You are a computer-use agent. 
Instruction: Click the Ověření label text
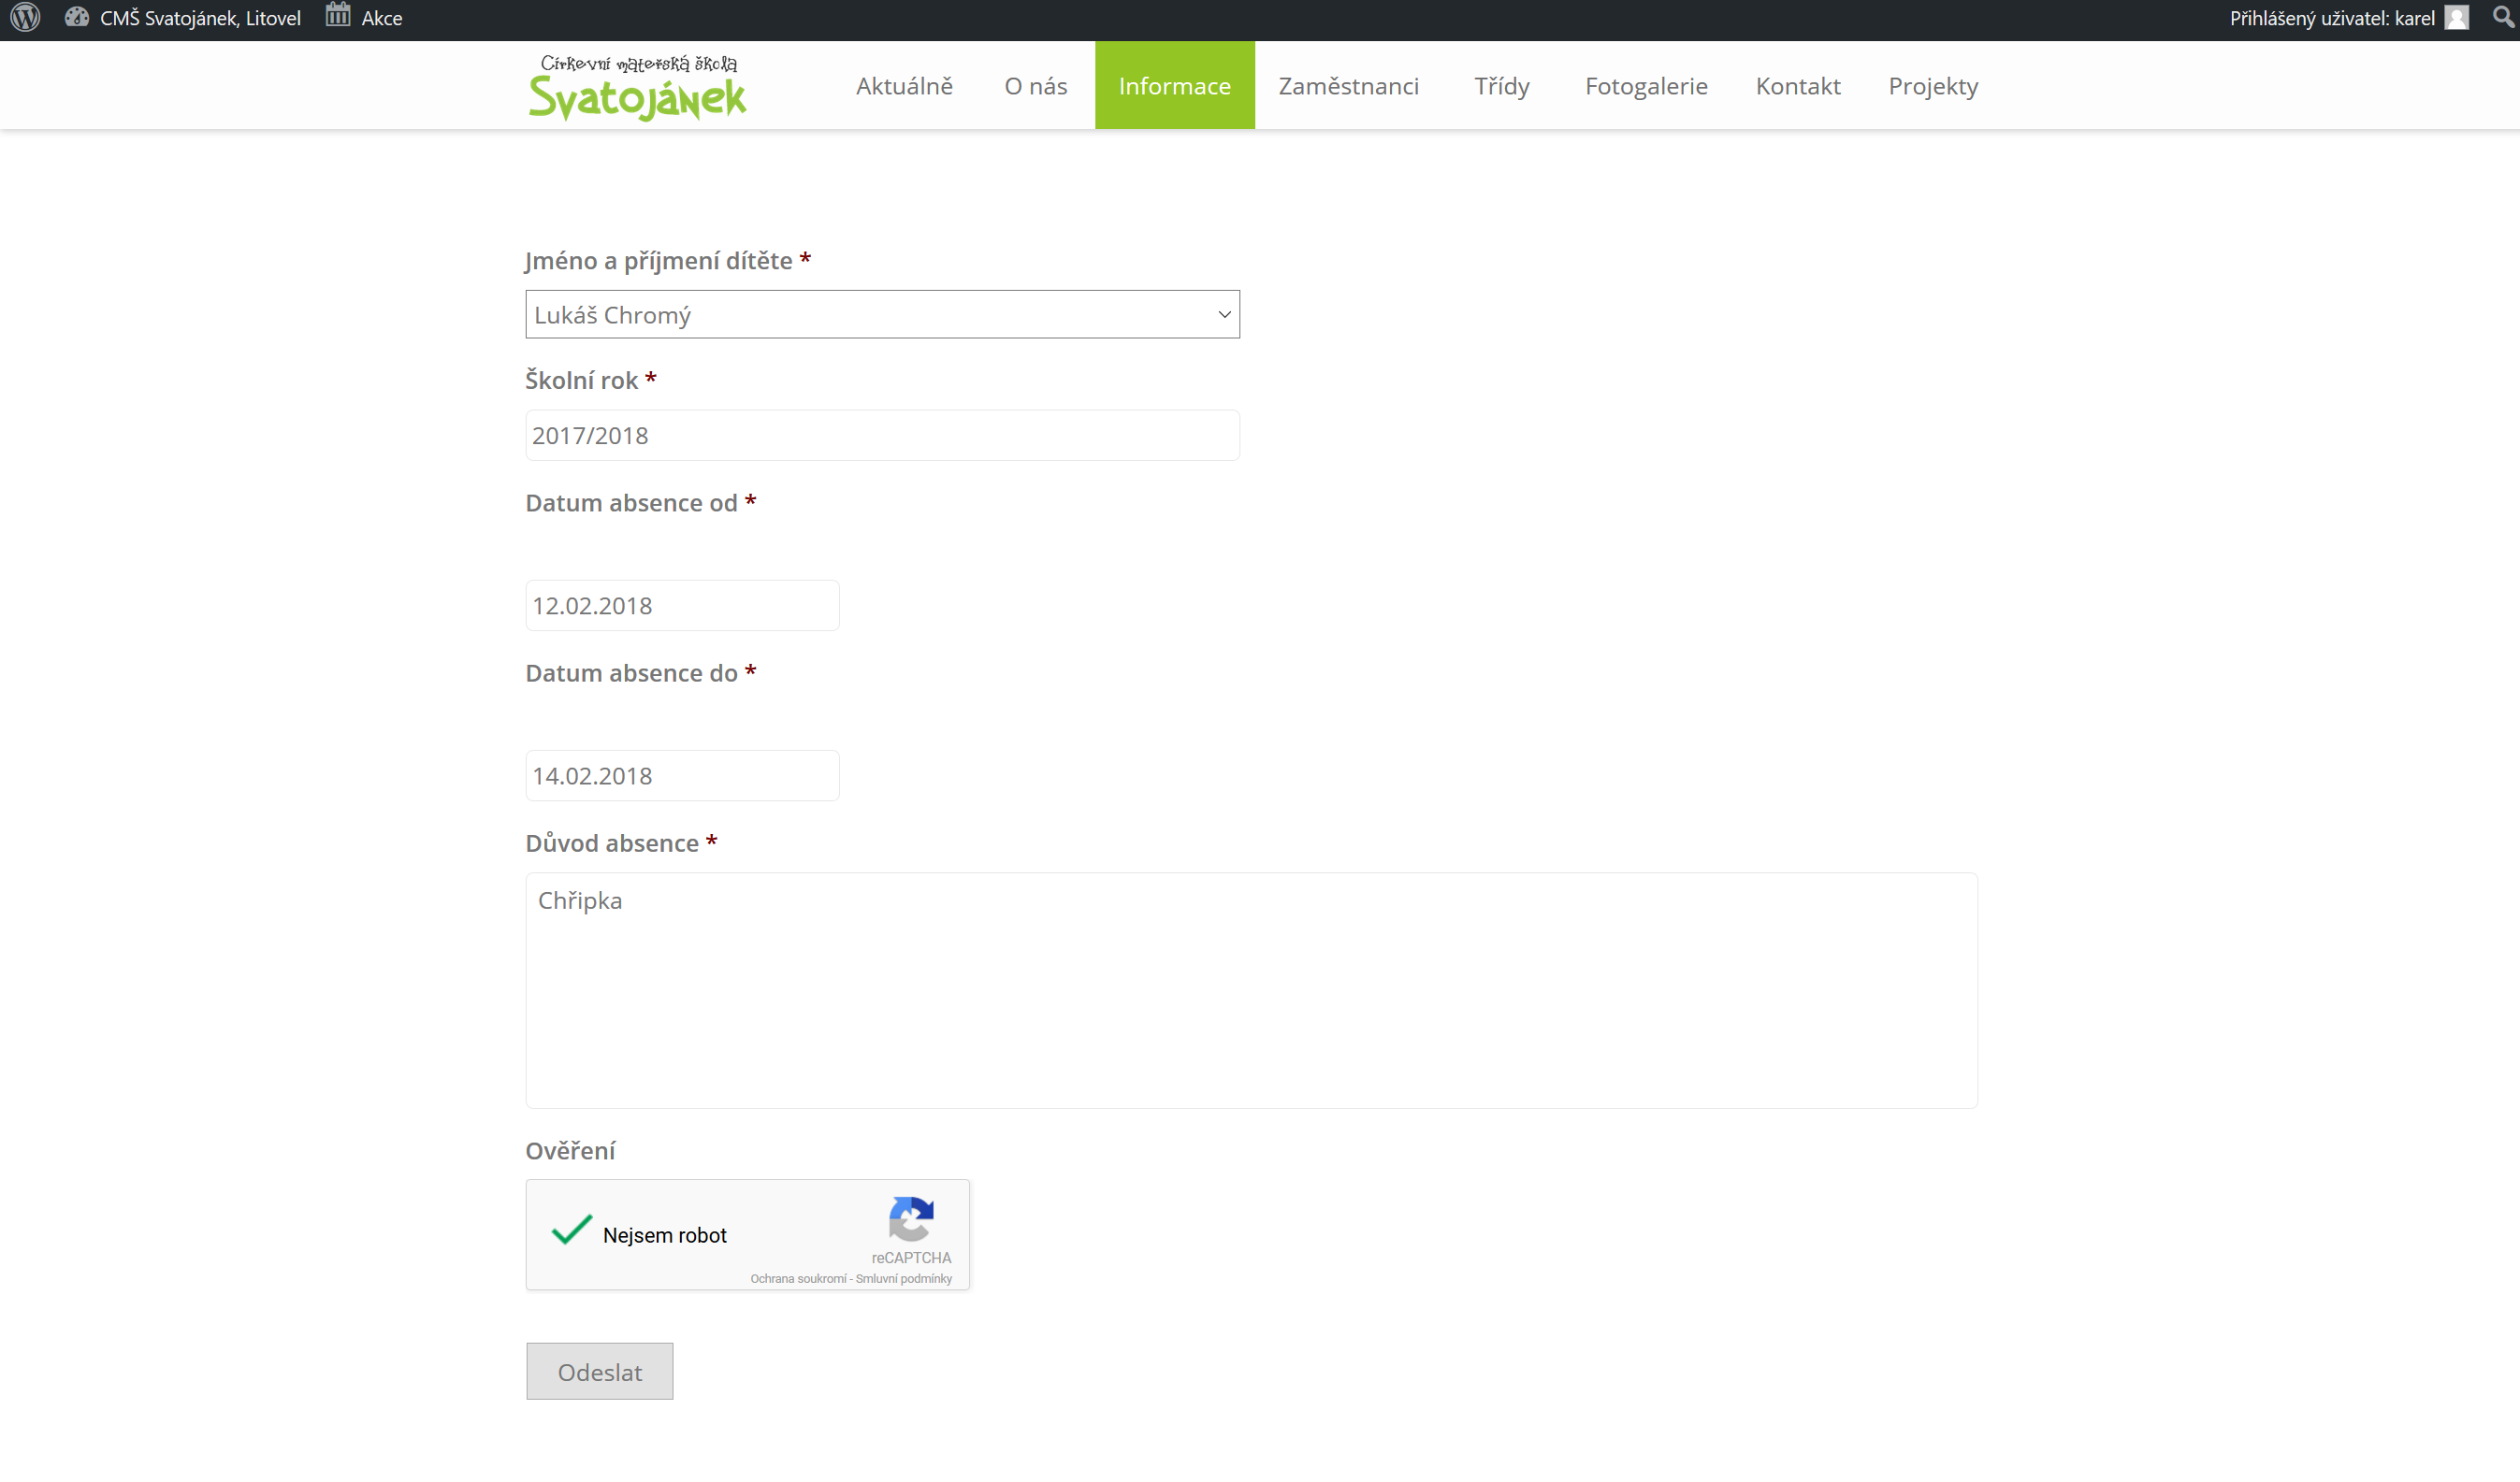(570, 1151)
